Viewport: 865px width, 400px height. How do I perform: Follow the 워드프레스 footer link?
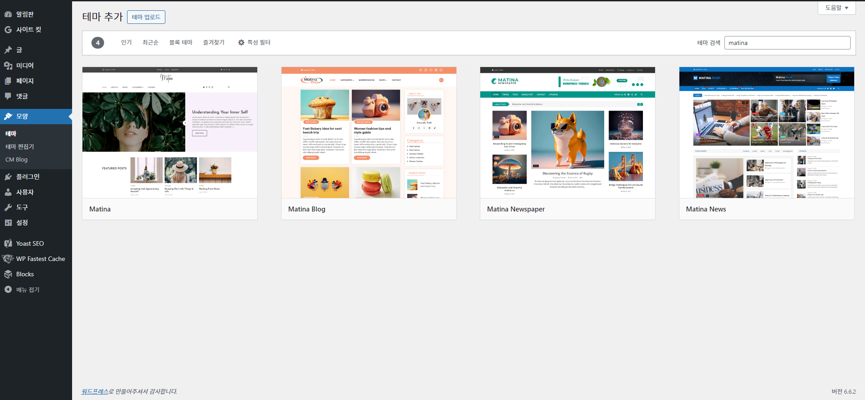(95, 391)
